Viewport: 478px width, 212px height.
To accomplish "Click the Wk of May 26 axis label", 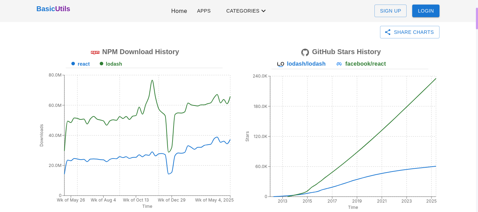I will (x=71, y=200).
